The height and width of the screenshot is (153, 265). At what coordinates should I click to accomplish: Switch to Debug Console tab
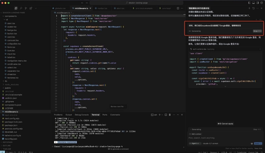tap(81, 115)
